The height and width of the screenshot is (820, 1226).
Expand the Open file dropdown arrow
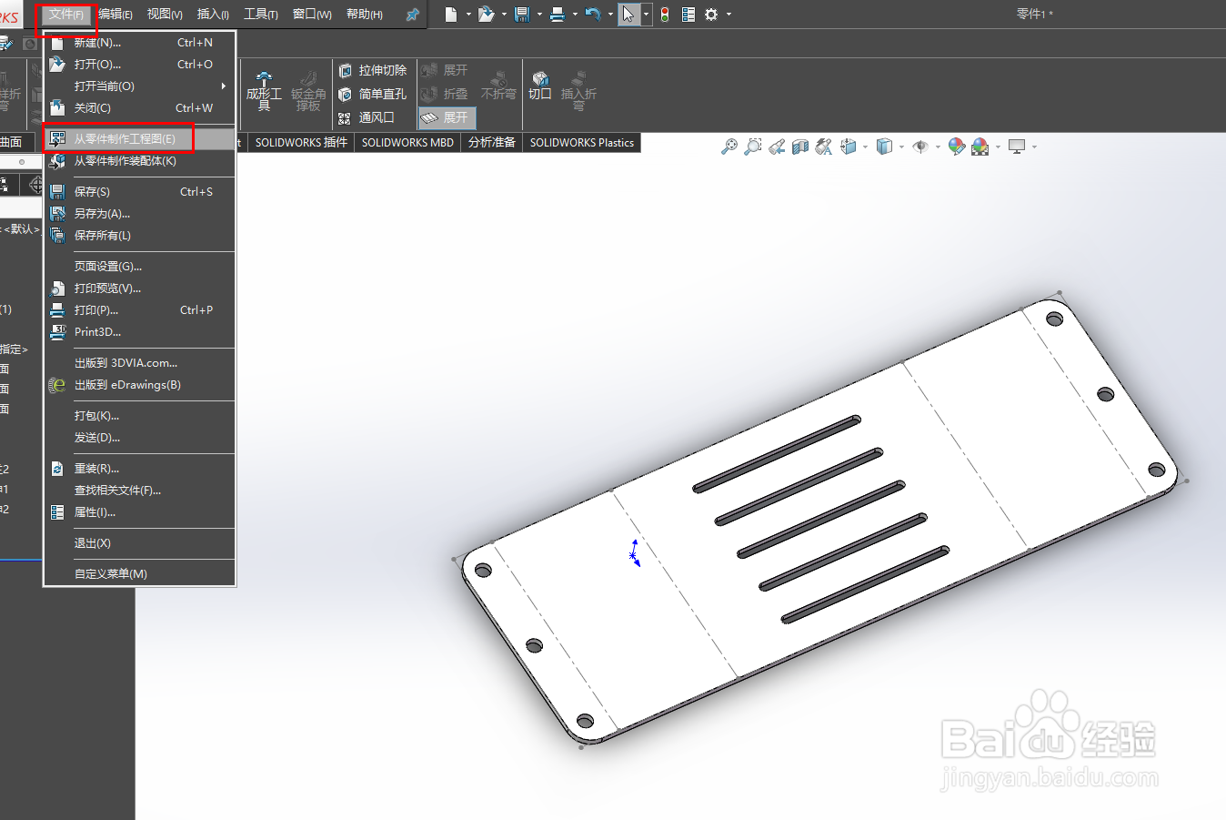[x=504, y=15]
